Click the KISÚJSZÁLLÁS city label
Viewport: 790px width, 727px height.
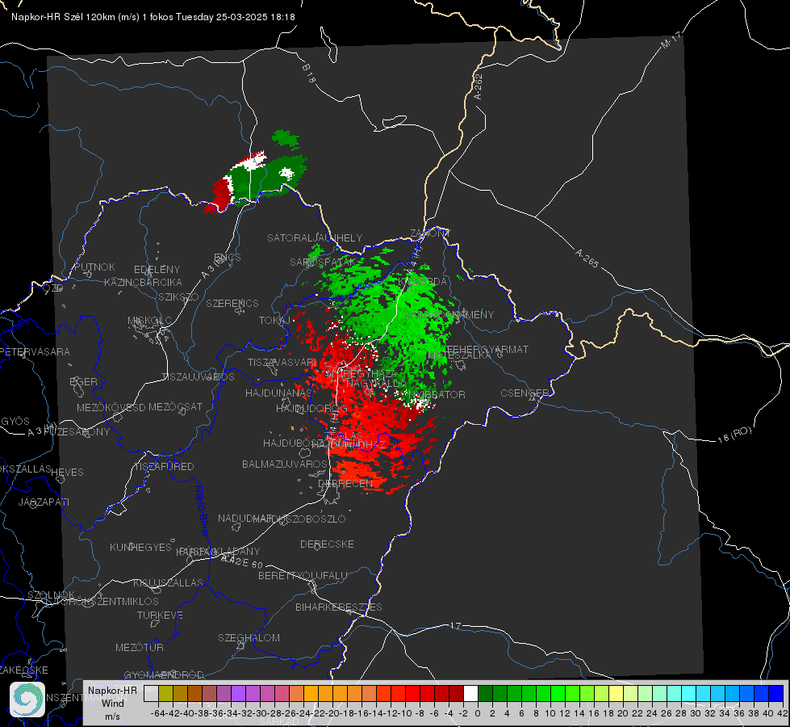(x=168, y=582)
